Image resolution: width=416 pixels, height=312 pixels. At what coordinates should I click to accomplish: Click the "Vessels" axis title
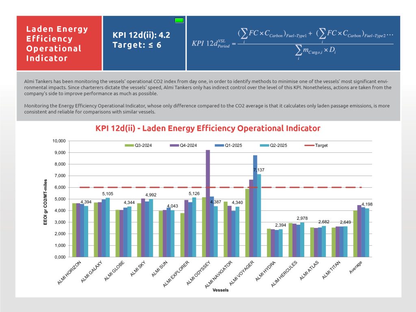pos(221,290)
